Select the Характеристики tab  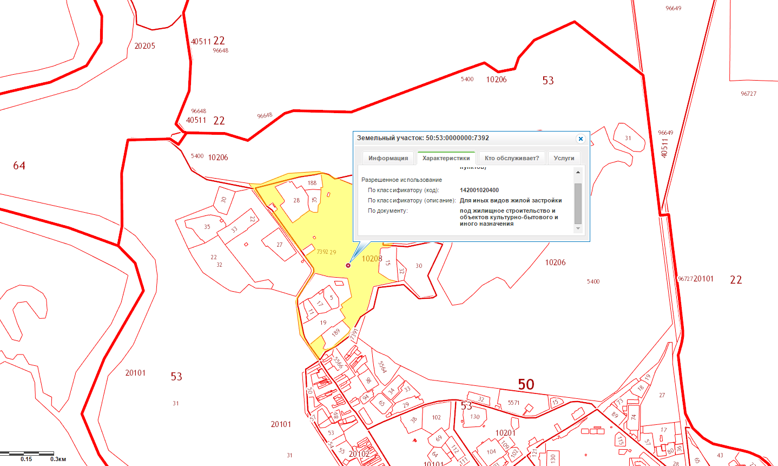[446, 158]
